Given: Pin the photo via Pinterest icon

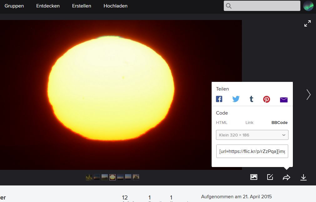Looking at the screenshot, I should [x=267, y=99].
